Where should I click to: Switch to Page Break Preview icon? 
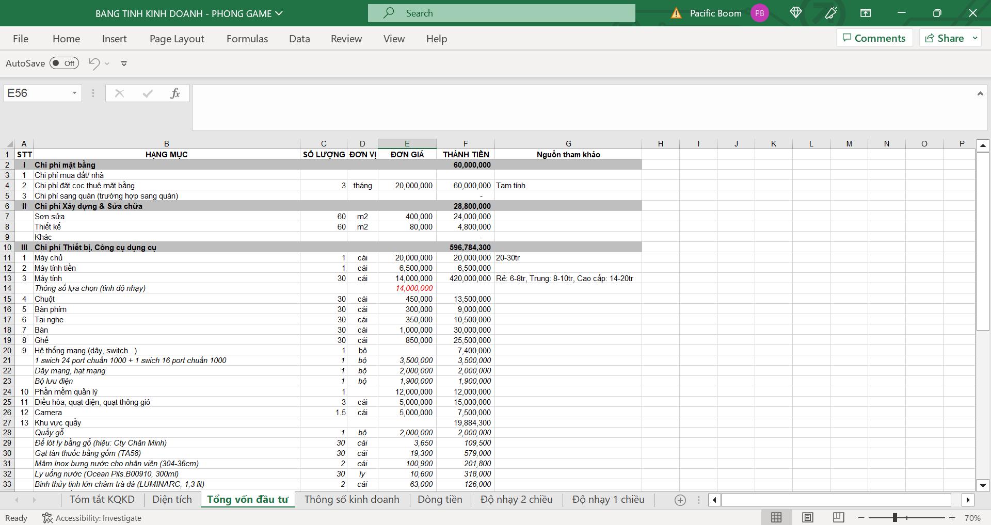[839, 517]
